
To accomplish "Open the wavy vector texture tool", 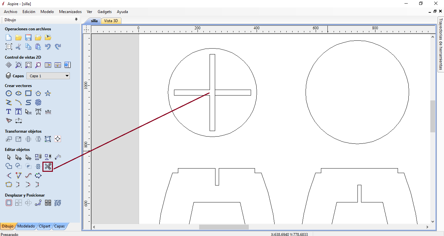I will pyautogui.click(x=38, y=103).
